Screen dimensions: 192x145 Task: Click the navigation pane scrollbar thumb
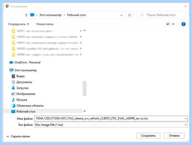tap(84, 88)
